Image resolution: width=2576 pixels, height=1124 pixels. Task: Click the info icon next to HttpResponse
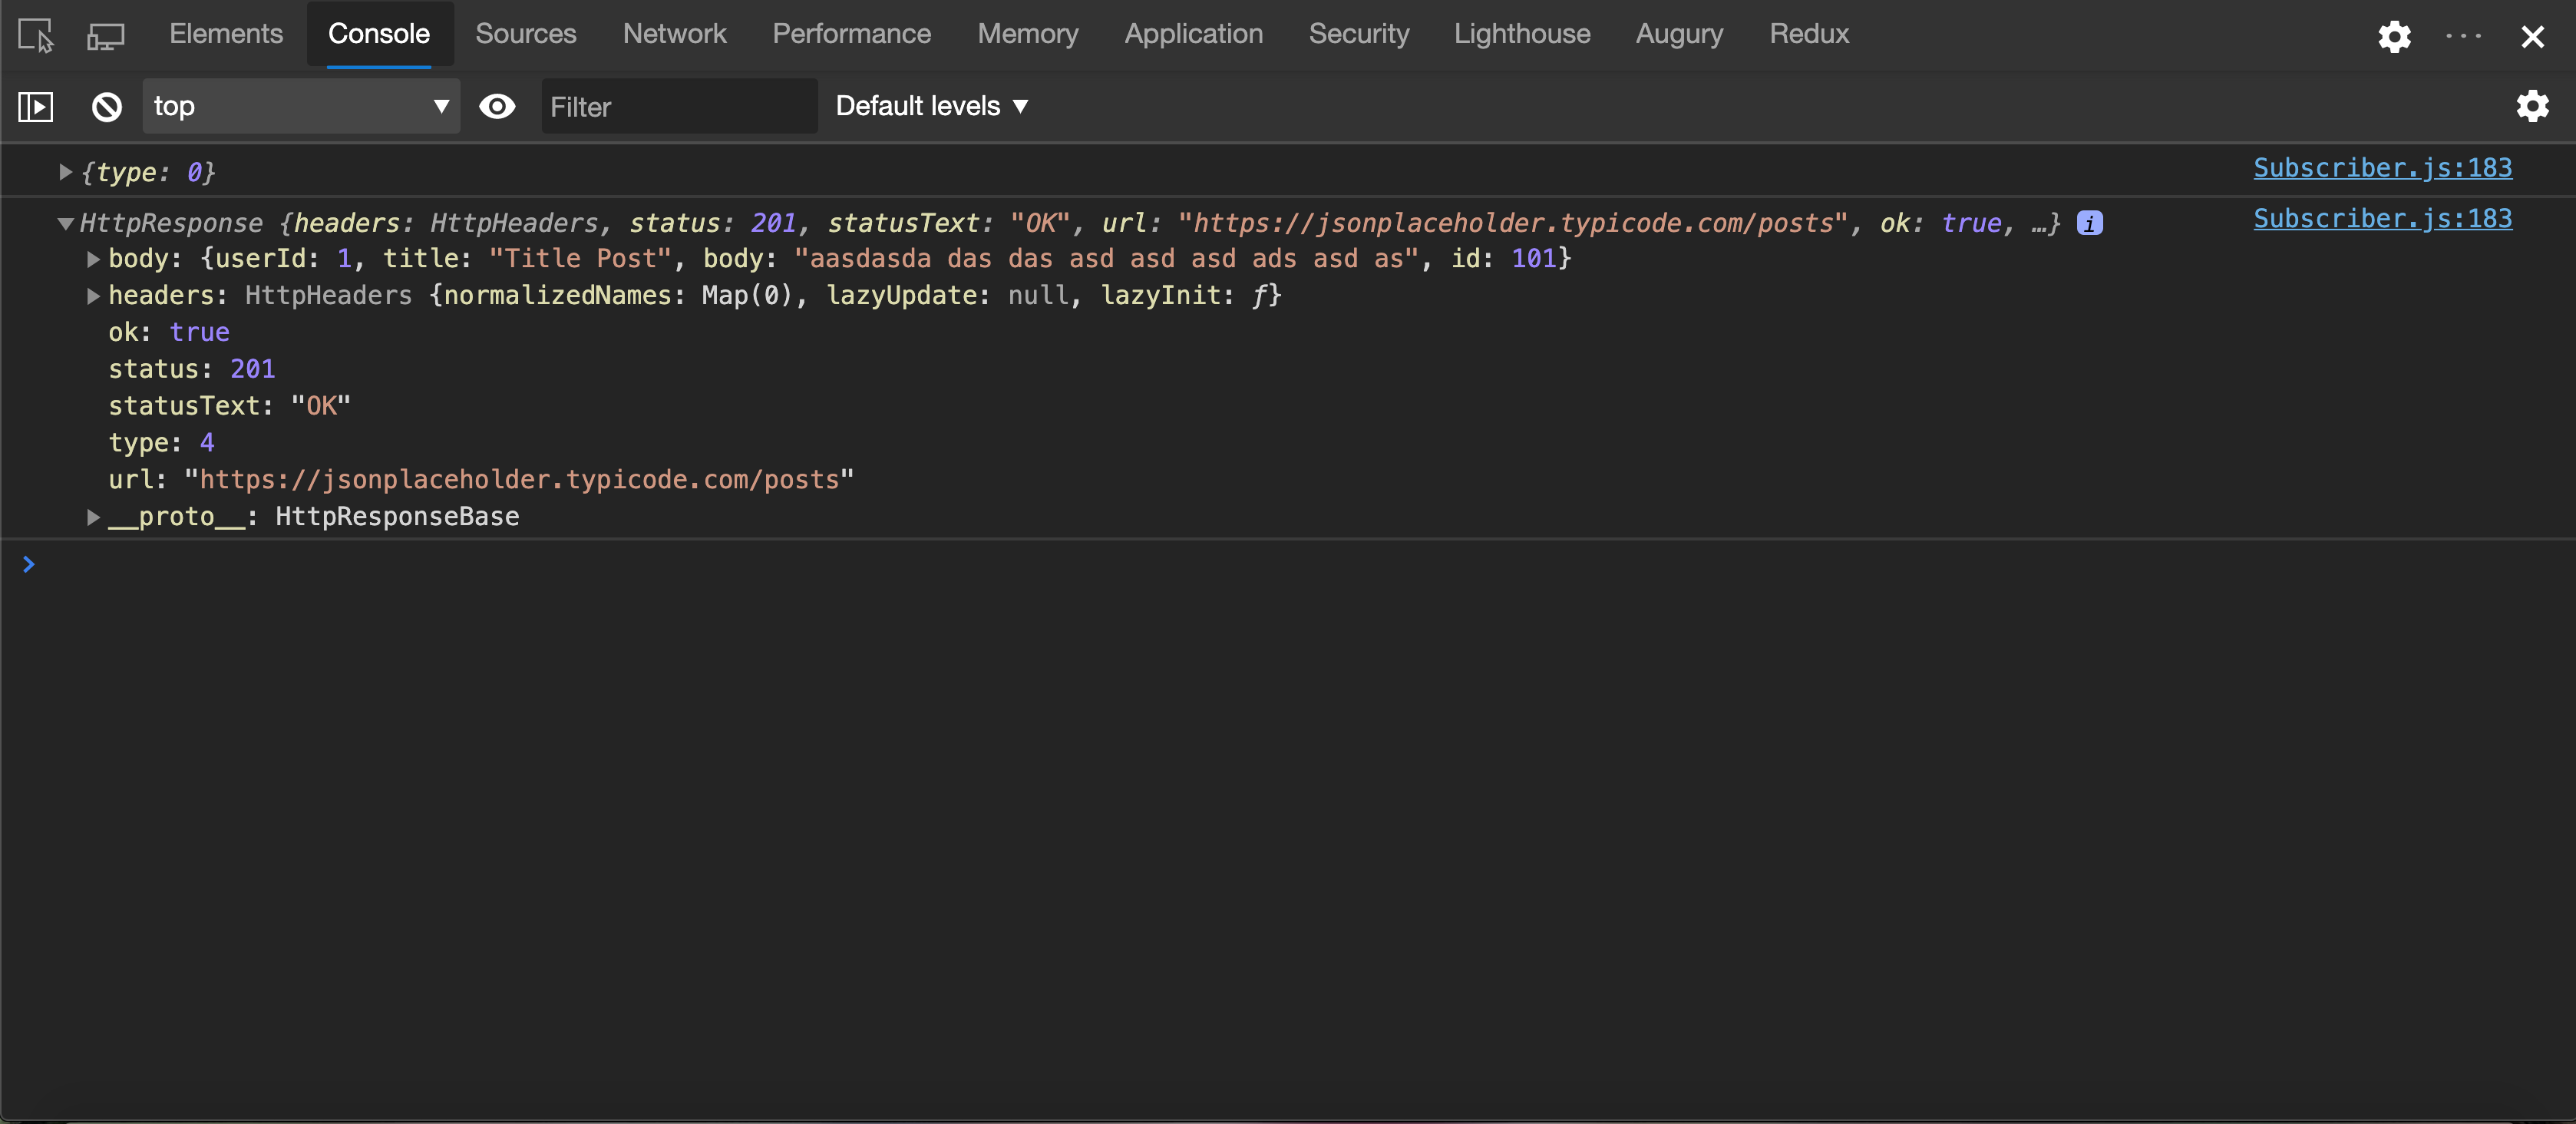[2089, 223]
